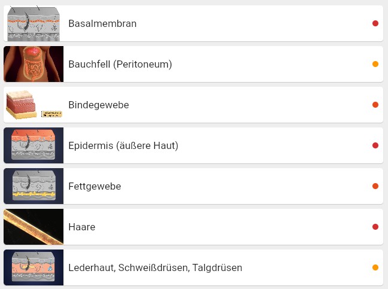Select the Lederhaut dermis diagram thumbnail

pyautogui.click(x=34, y=267)
